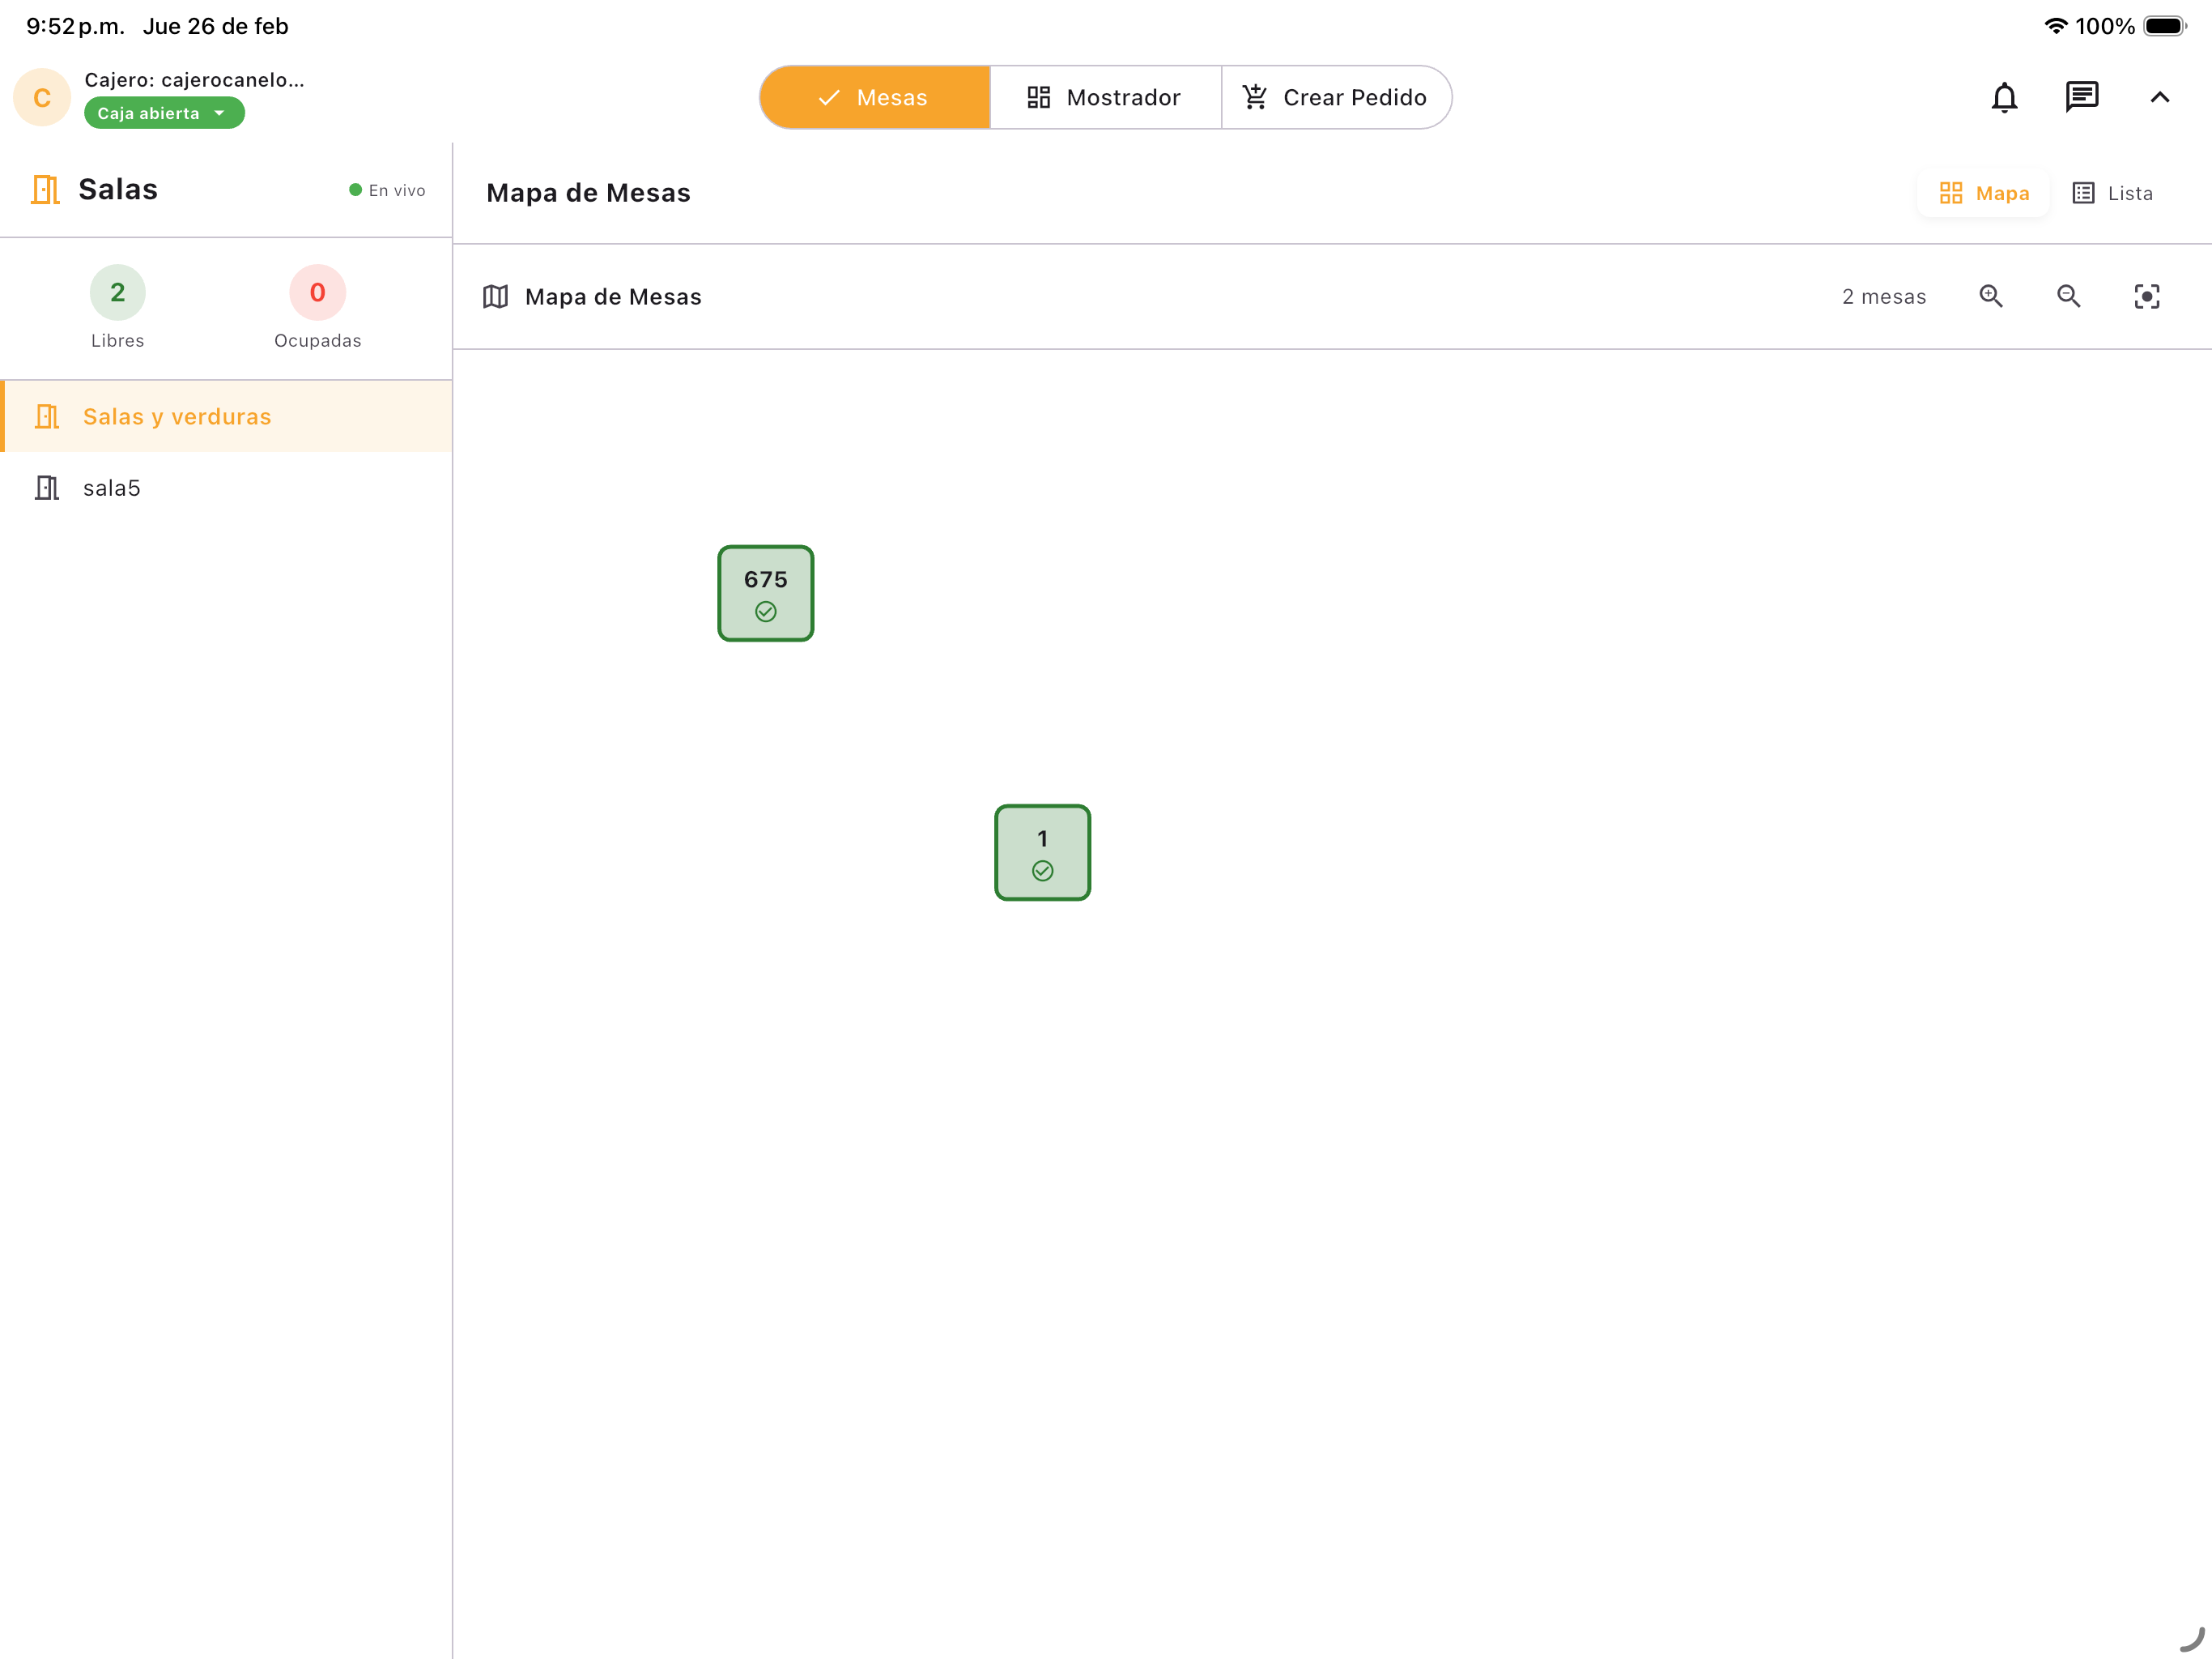Open the Caja abierta dropdown
2212x1659 pixels.
pos(164,113)
